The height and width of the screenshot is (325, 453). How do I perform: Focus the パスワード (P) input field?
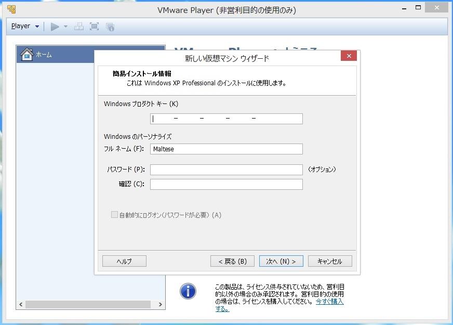pos(226,170)
